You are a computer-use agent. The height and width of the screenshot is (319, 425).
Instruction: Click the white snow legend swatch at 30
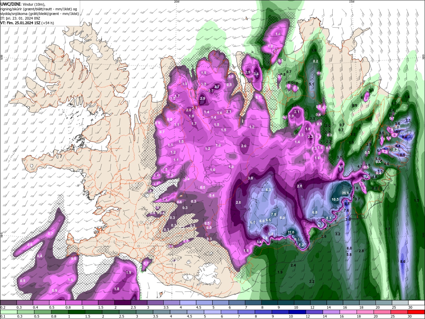[416, 303]
